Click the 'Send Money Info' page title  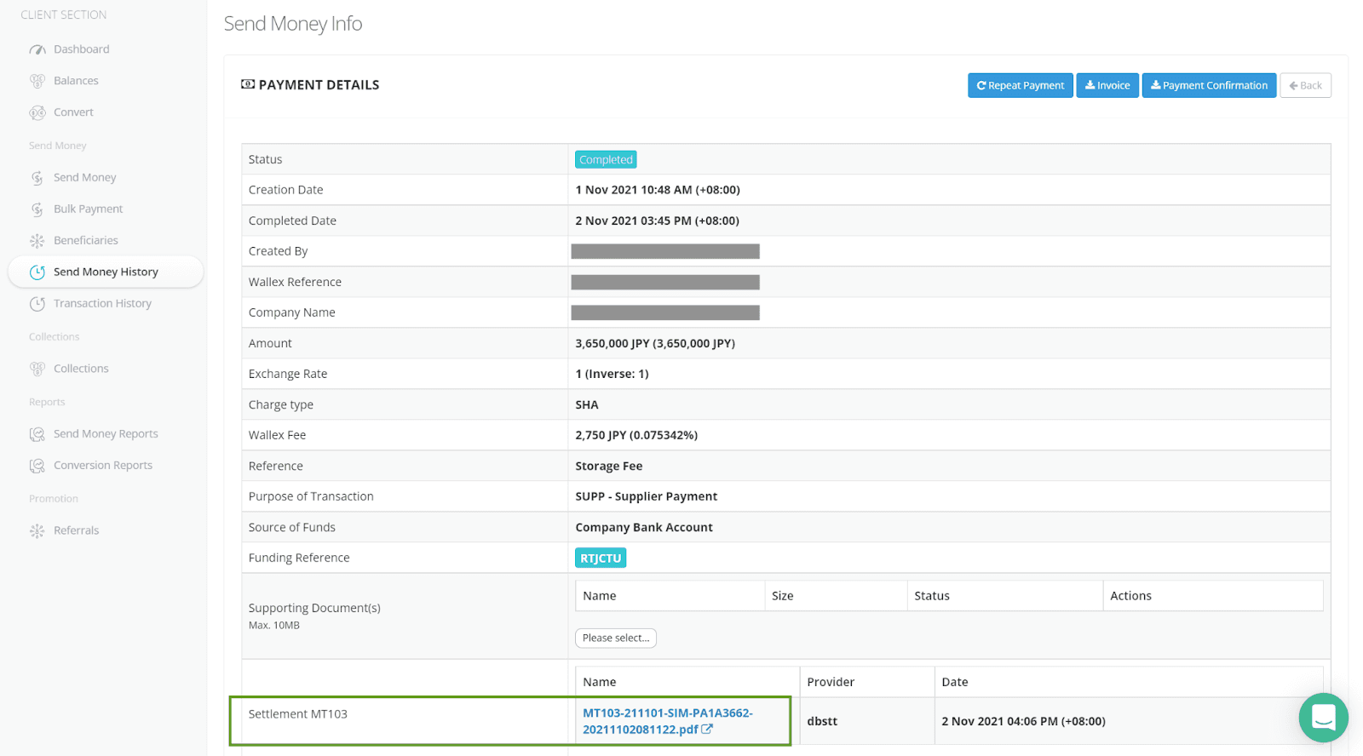pos(293,24)
